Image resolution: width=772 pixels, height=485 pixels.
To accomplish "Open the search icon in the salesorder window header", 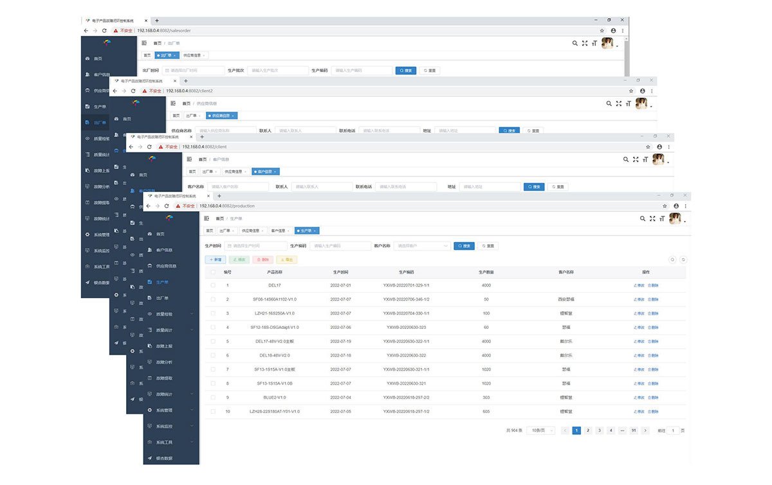I will pos(574,43).
